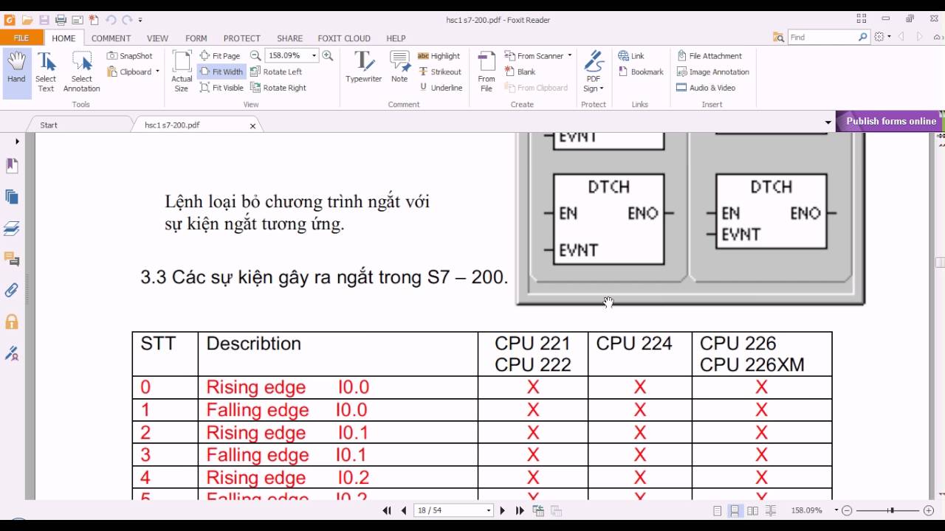945x531 pixels.
Task: Open the search settings gear dropdown
Action: pos(882,37)
